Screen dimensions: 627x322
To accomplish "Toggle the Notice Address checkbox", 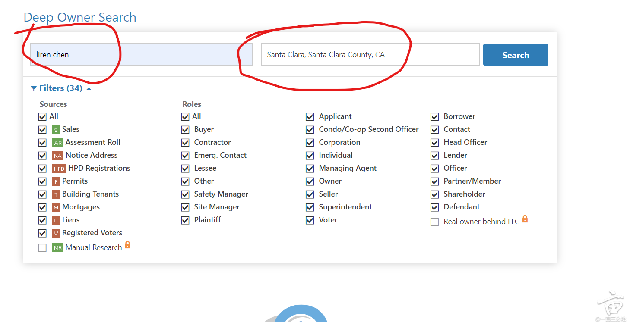I will (42, 156).
